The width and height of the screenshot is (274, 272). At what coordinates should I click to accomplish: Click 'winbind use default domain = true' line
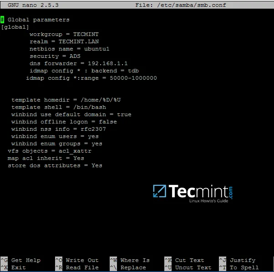pos(71,114)
